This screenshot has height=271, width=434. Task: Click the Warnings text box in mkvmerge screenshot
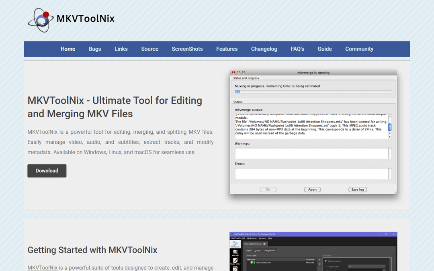coord(313,153)
